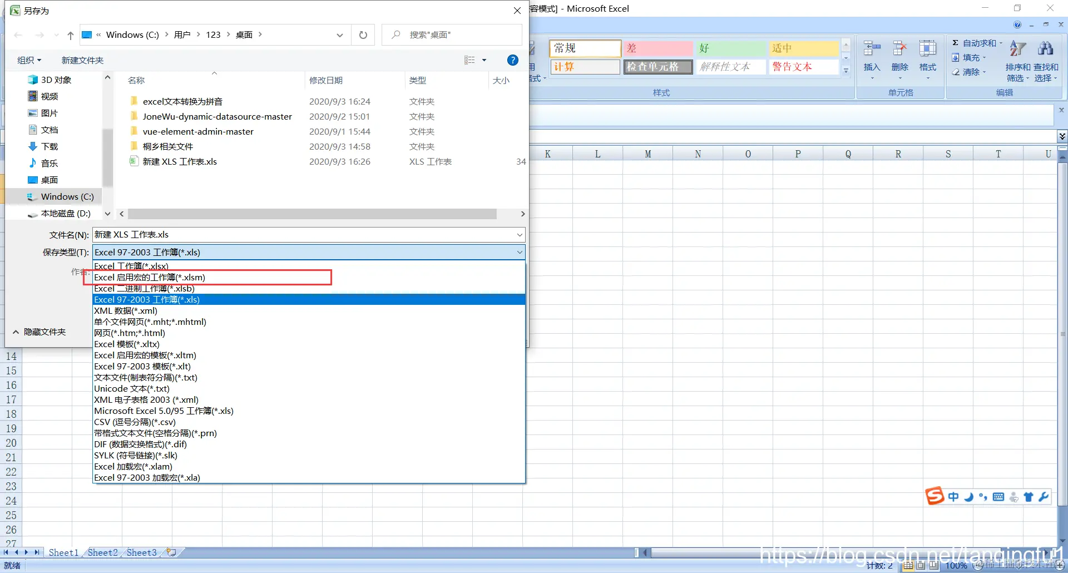Screen dimensions: 1068x573
Task: Click the Clear (清除) button in ribbon
Action: click(968, 72)
